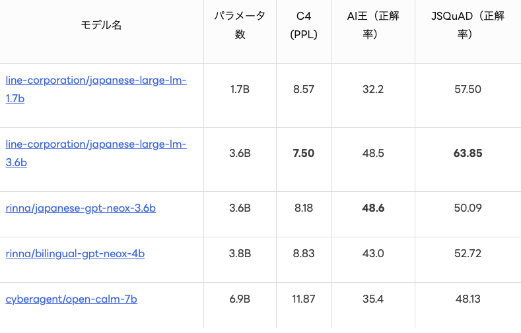The width and height of the screenshot is (521, 333).
Task: Click the 57.50 JSQuAD score cell
Action: click(x=468, y=90)
